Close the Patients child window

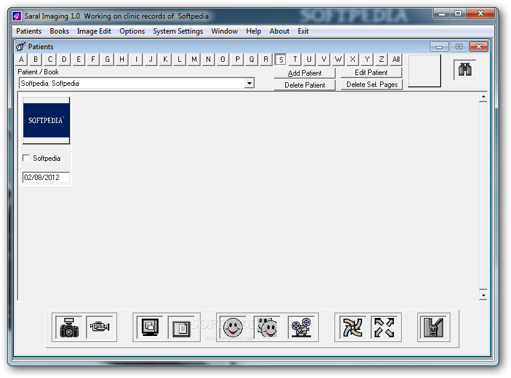coord(479,47)
